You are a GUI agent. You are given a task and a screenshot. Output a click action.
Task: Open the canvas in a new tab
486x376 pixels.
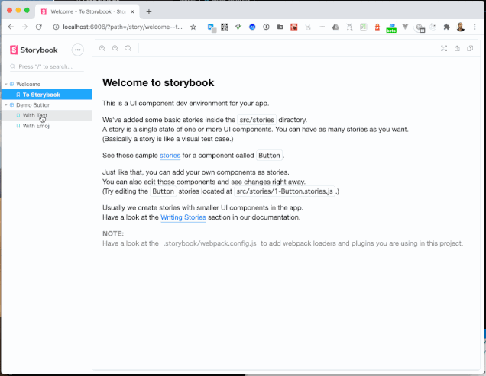click(457, 48)
